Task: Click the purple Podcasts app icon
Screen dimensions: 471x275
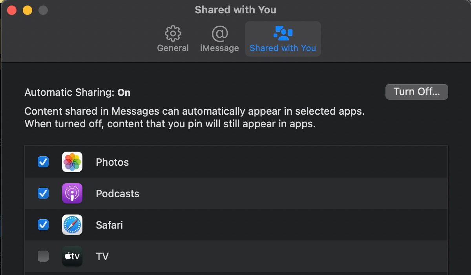Action: click(x=72, y=193)
